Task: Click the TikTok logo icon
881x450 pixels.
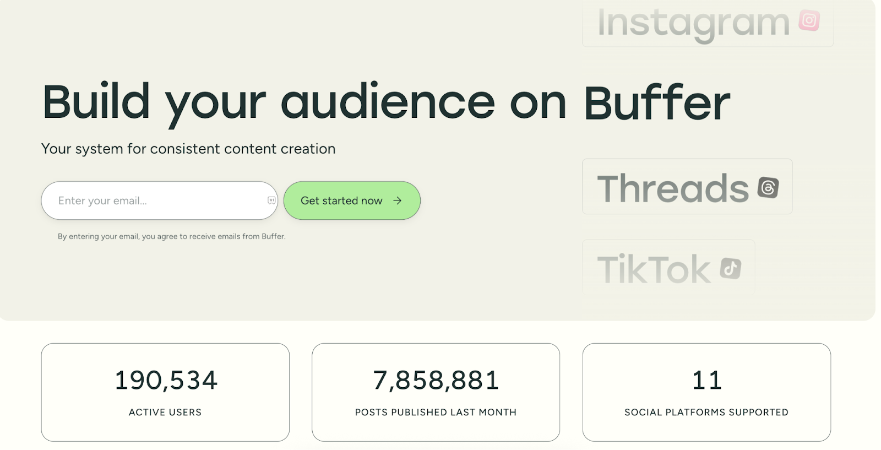Action: pos(731,268)
